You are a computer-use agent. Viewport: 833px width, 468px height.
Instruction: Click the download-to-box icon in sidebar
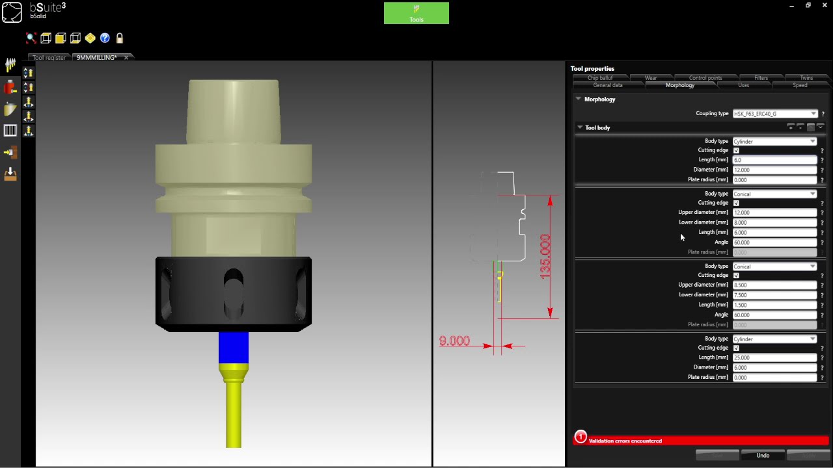(10, 174)
